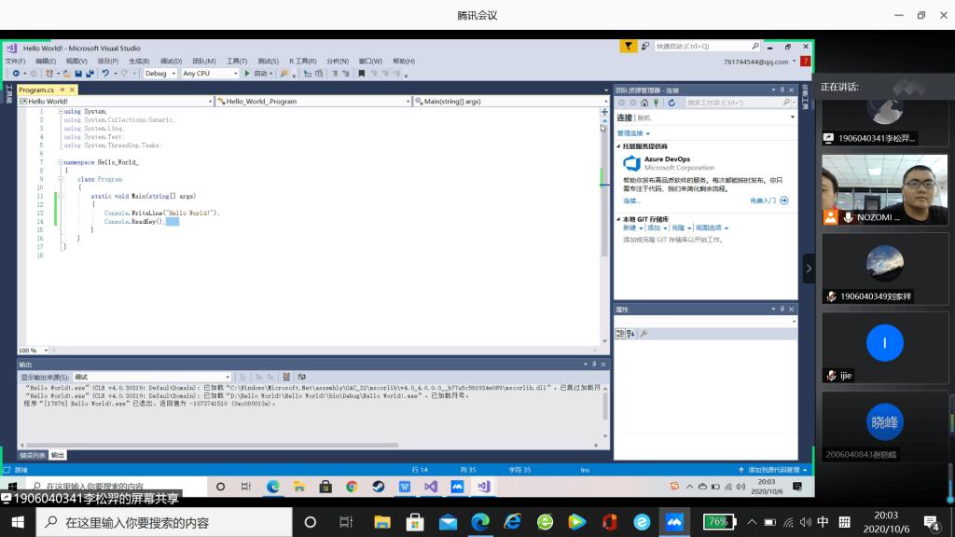Click the Properties panel wrench icon
The height and width of the screenshot is (537, 955).
pyautogui.click(x=644, y=334)
